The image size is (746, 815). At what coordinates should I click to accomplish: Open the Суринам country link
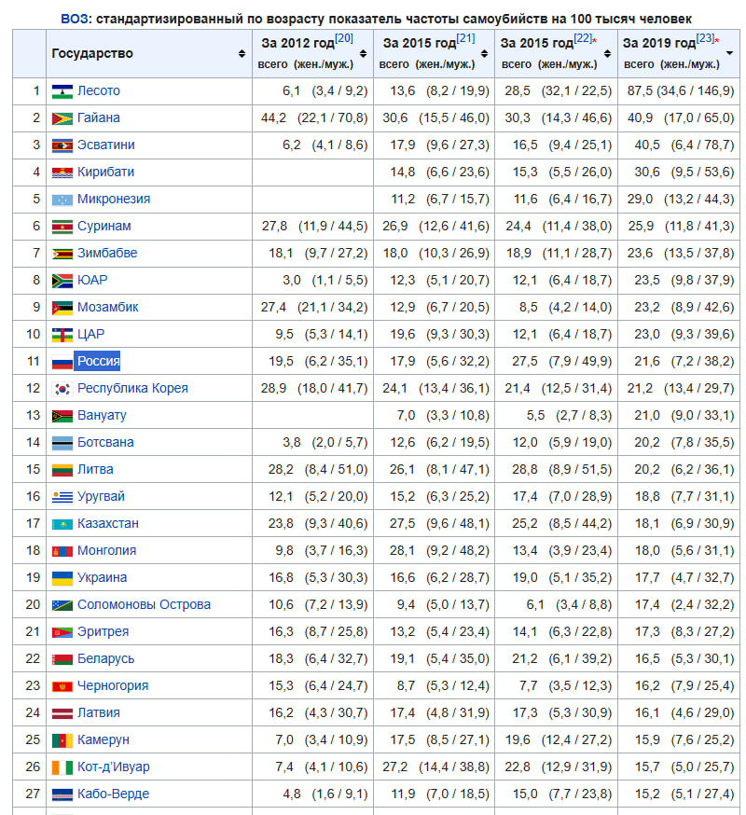point(104,227)
